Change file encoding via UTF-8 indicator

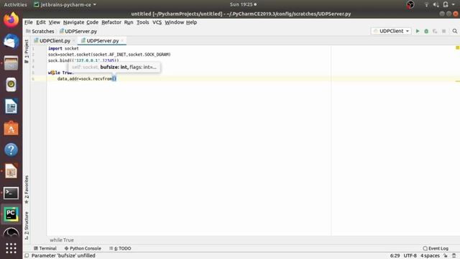click(410, 256)
